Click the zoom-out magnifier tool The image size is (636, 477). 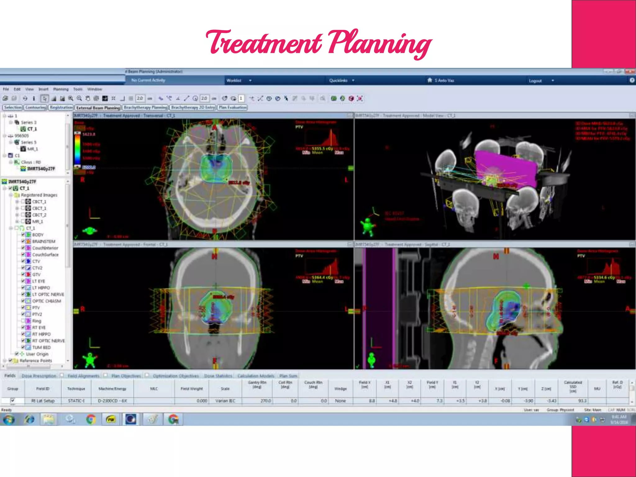[79, 98]
